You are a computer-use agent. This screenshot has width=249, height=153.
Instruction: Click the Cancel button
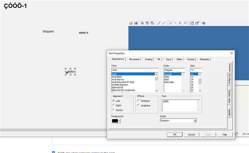(x=191, y=134)
